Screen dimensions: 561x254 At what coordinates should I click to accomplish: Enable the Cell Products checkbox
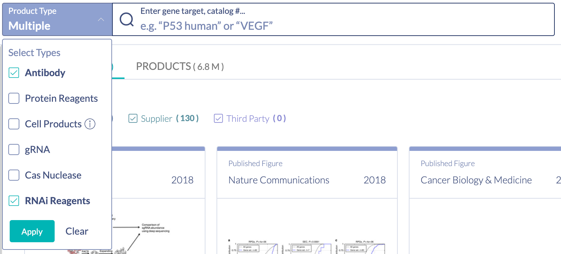pyautogui.click(x=14, y=124)
